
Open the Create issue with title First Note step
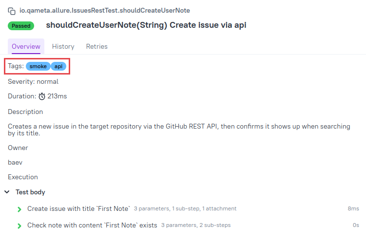[78, 208]
